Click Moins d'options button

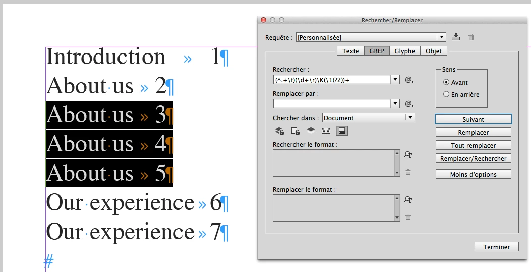(473, 175)
